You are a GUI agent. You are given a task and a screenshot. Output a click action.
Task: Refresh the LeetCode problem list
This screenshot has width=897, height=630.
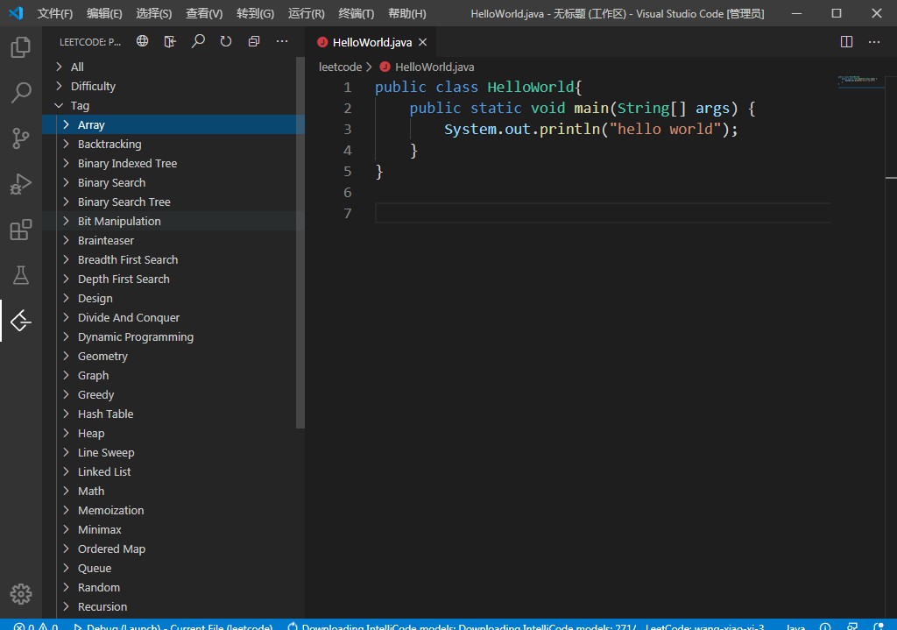[226, 41]
